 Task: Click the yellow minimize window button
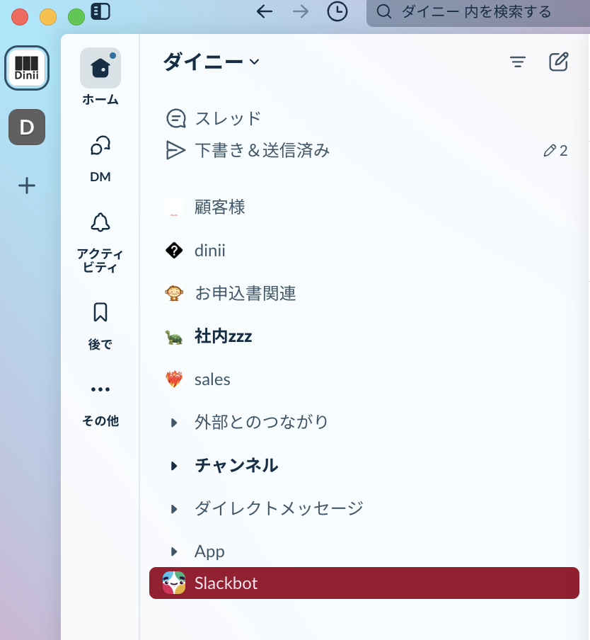[48, 17]
